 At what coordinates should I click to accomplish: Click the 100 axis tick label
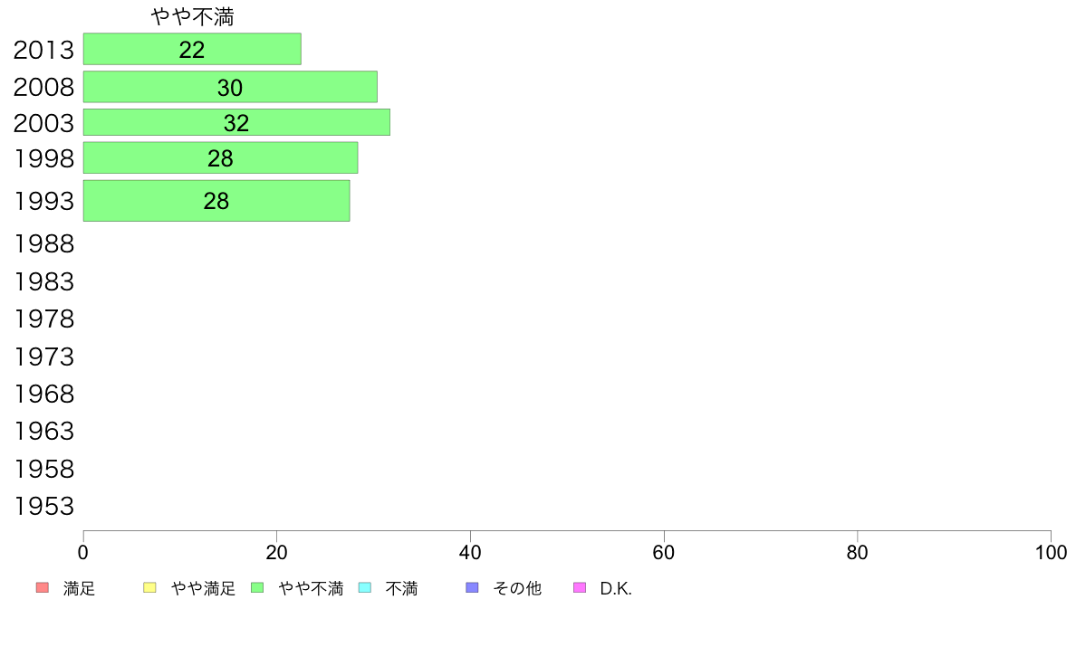click(1051, 553)
